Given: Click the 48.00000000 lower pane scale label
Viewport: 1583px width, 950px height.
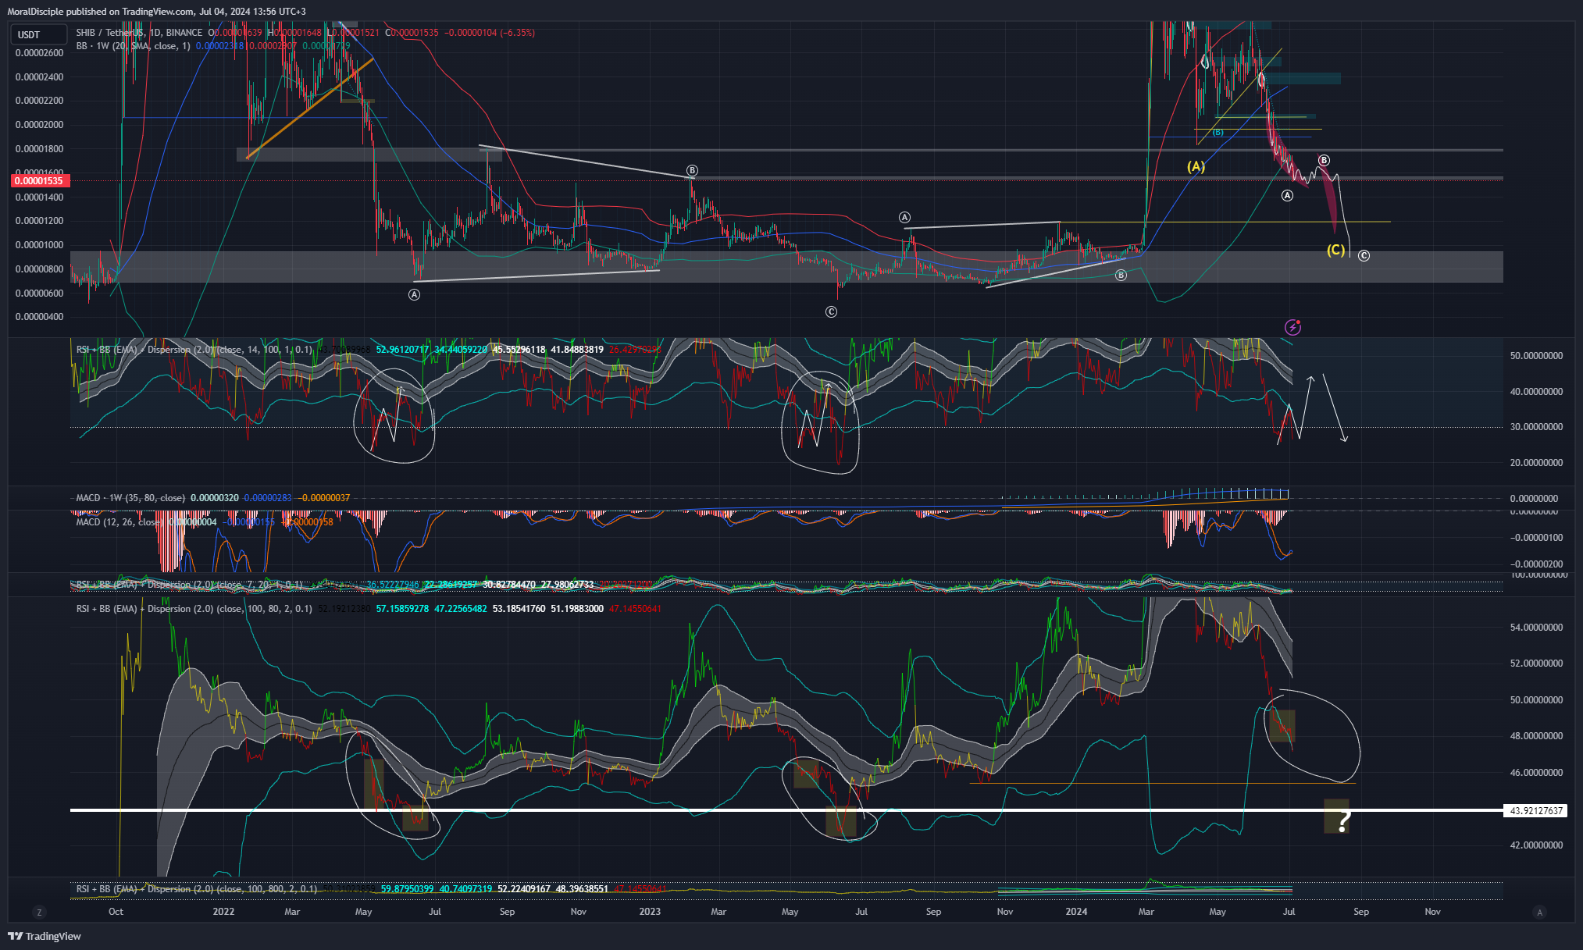Looking at the screenshot, I should pyautogui.click(x=1536, y=736).
